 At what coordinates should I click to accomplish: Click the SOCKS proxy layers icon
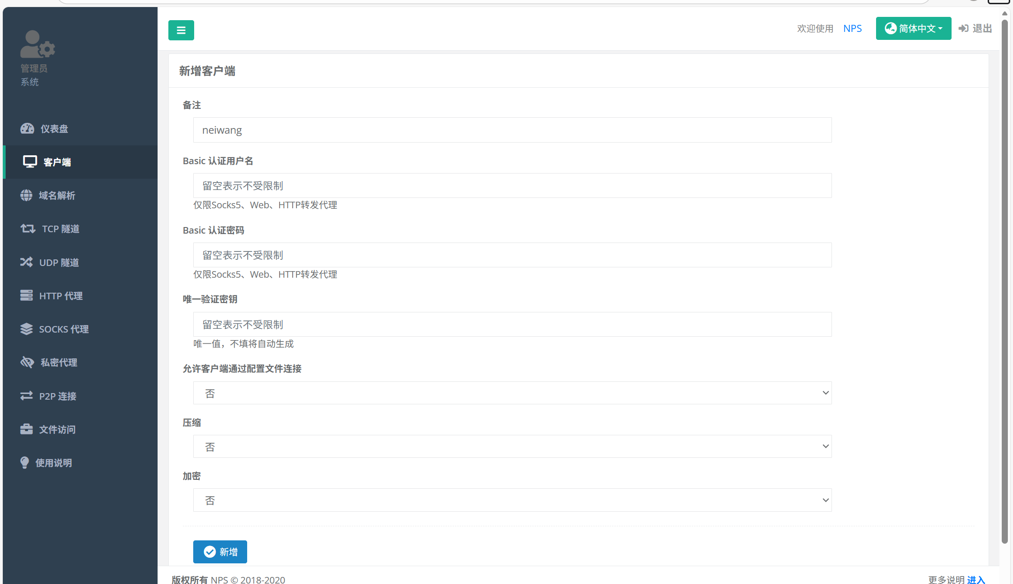tap(26, 329)
